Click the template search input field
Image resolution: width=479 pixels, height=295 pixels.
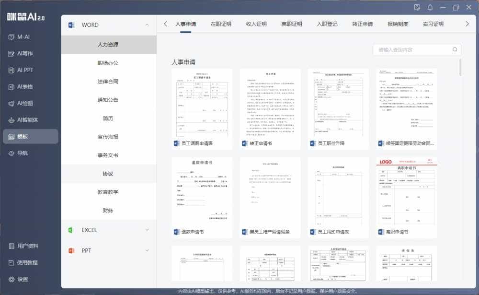click(x=412, y=49)
